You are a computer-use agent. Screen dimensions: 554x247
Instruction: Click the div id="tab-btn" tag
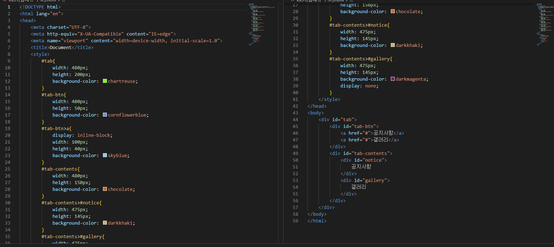(x=354, y=126)
